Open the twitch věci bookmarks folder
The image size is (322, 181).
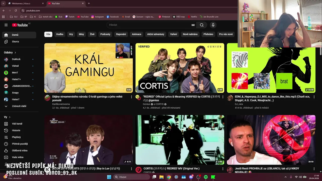(x=46, y=17)
